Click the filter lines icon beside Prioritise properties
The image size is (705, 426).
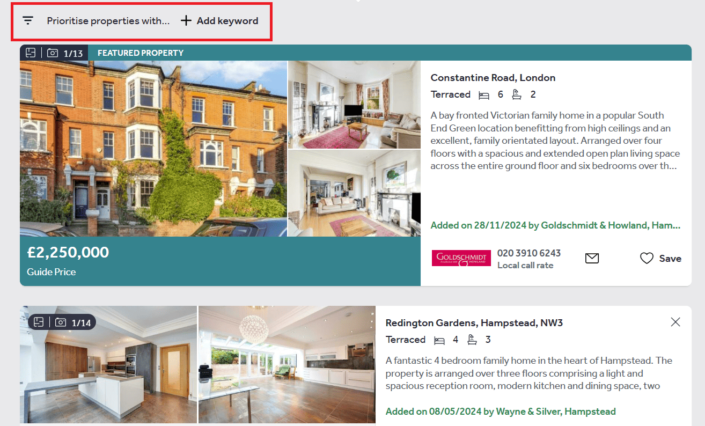pos(28,21)
